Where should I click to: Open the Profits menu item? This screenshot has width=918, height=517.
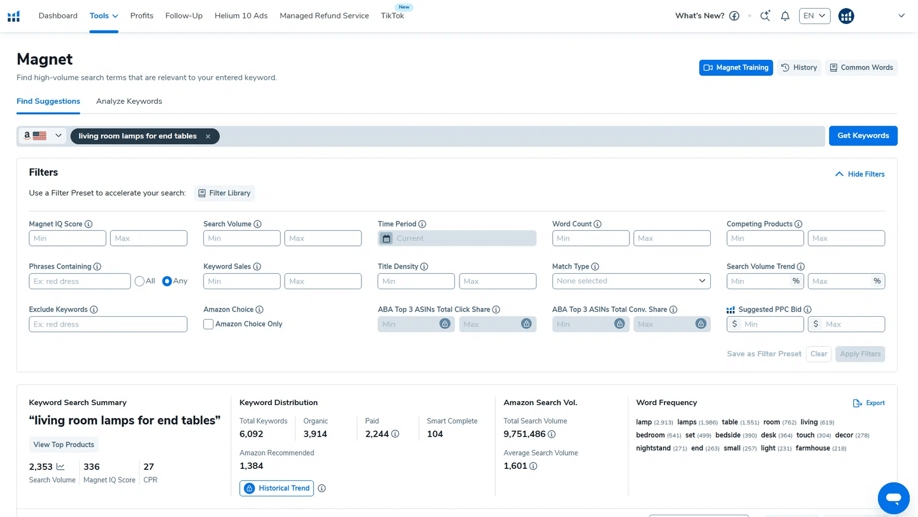pyautogui.click(x=142, y=16)
